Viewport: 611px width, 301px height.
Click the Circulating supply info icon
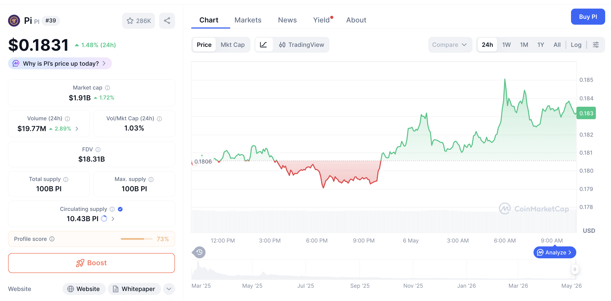112,209
